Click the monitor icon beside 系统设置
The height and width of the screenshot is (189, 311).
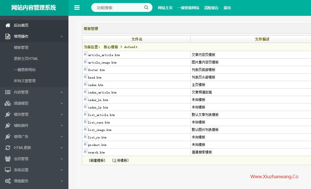pos(8,170)
